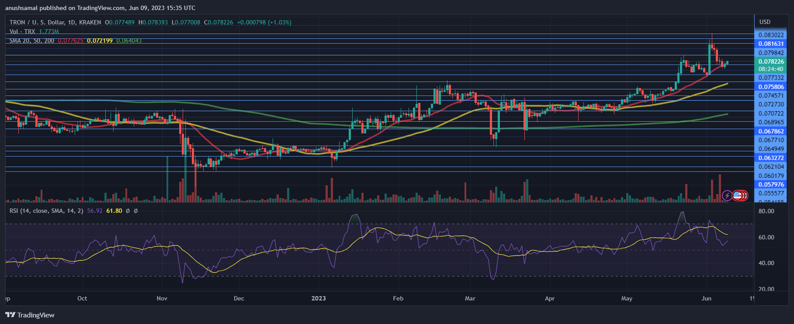Select the Vol · TRX indicator legend
Viewport: 794px width, 324px height.
tap(23, 31)
